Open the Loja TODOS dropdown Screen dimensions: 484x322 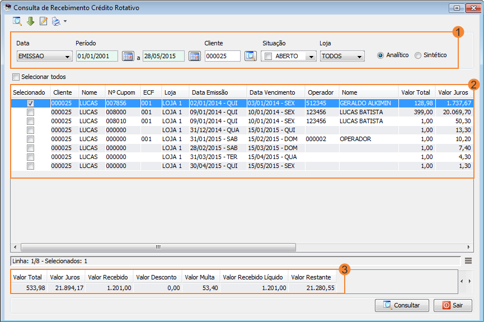coord(359,57)
